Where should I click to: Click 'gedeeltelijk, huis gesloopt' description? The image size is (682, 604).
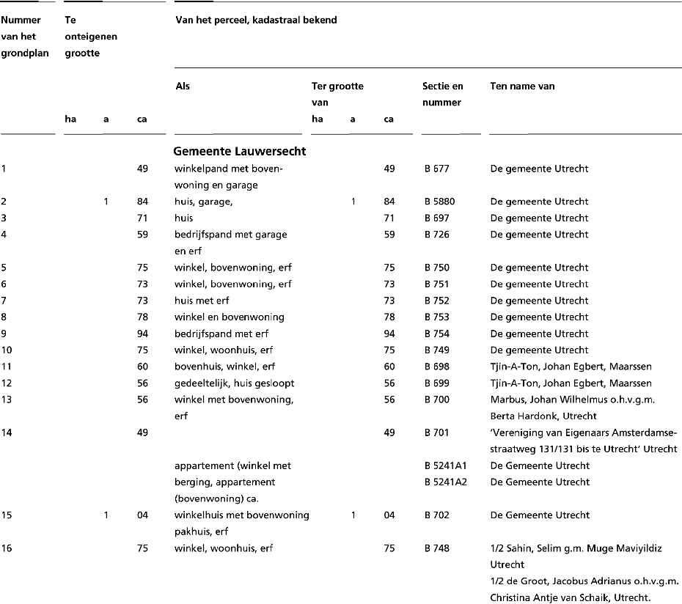(234, 384)
